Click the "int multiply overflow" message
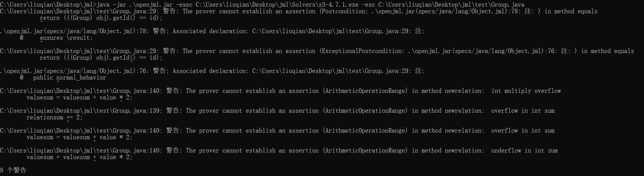 coord(526,91)
